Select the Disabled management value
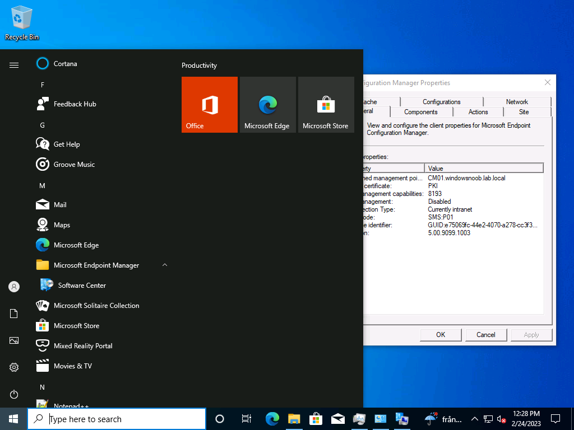This screenshot has width=574, height=430. [x=439, y=202]
